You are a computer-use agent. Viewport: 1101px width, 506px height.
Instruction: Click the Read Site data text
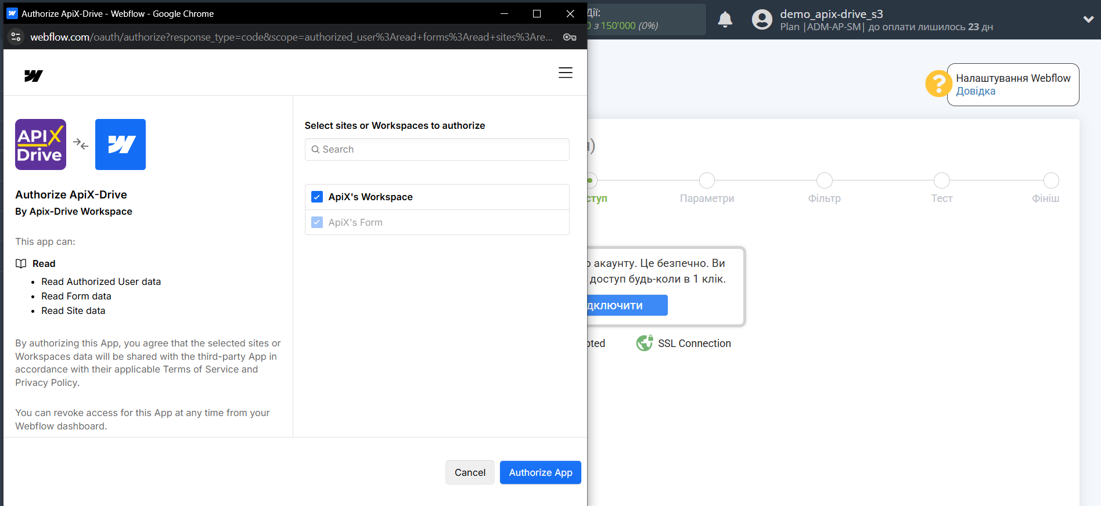coord(73,310)
